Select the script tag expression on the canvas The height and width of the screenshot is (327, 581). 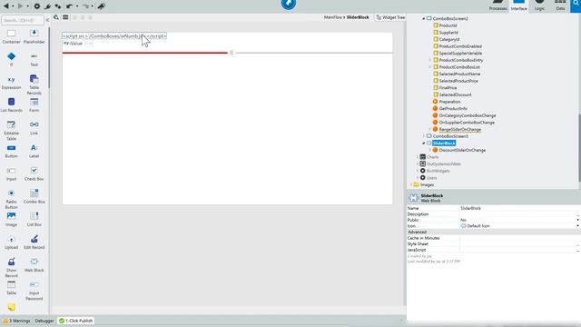pyautogui.click(x=114, y=36)
